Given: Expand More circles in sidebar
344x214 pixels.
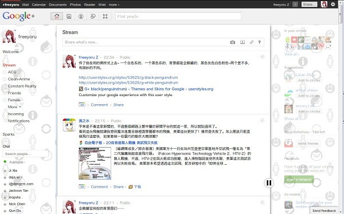Looking at the screenshot, I should (x=14, y=107).
